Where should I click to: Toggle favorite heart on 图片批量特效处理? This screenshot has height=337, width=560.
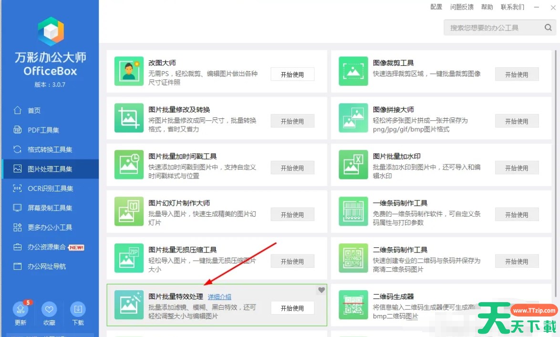(x=321, y=290)
